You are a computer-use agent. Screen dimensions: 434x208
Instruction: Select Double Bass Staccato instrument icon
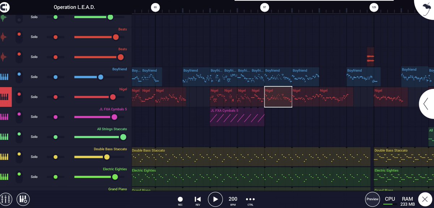[x=4, y=157]
